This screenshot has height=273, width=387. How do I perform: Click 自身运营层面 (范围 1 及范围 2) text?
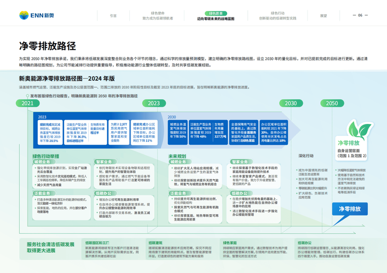pyautogui.click(x=352, y=153)
